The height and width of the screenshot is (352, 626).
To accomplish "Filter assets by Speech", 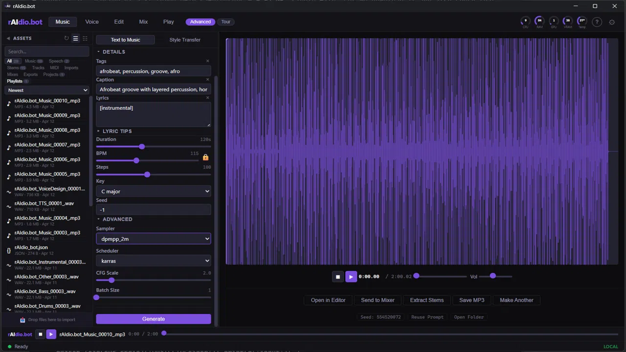I will (x=59, y=61).
